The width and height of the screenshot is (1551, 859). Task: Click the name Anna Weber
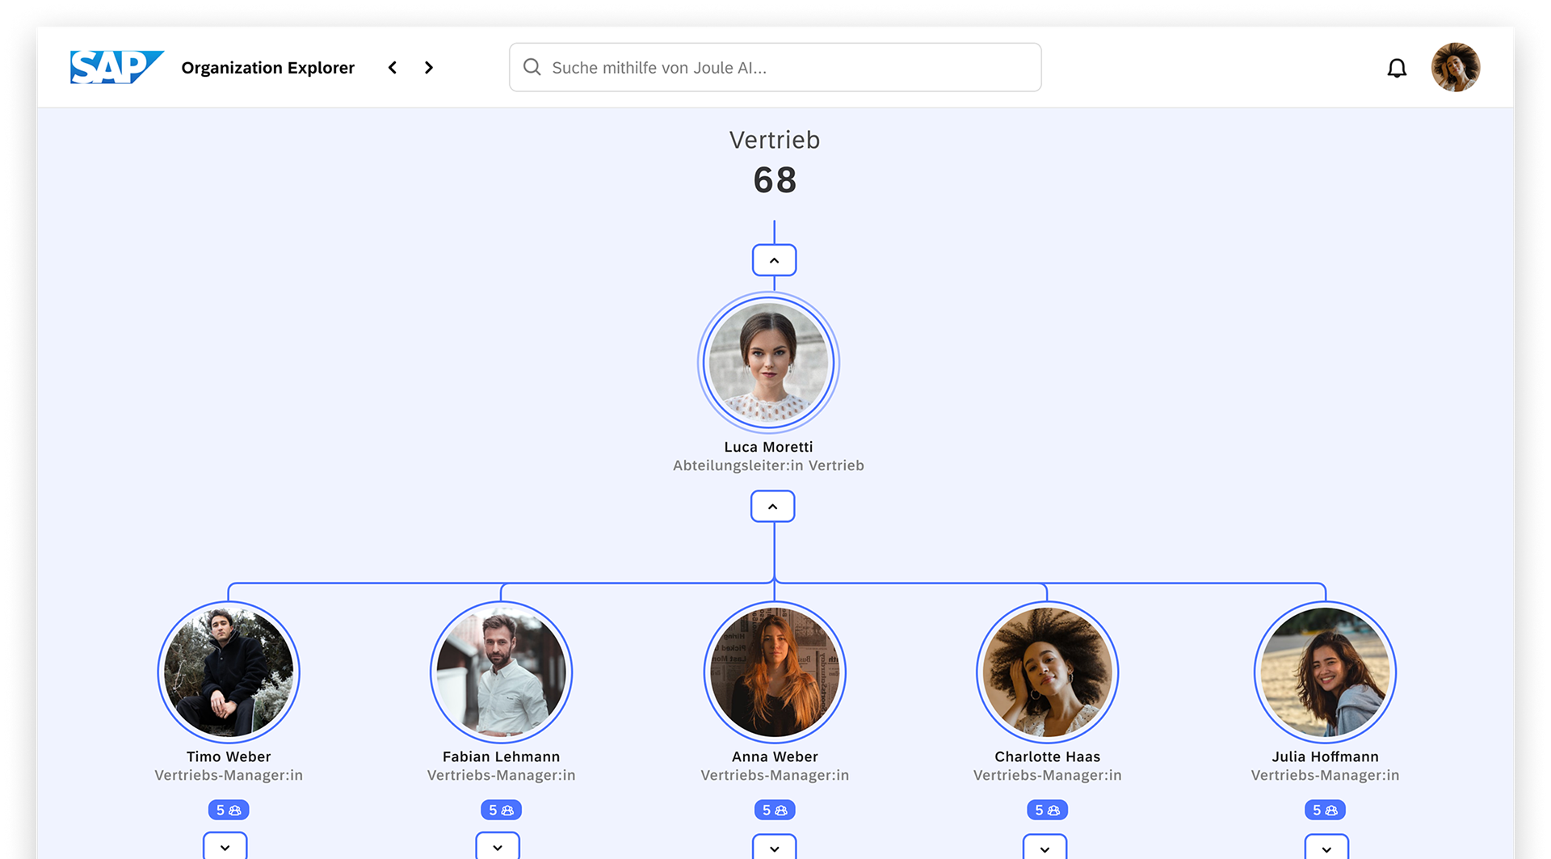(775, 756)
